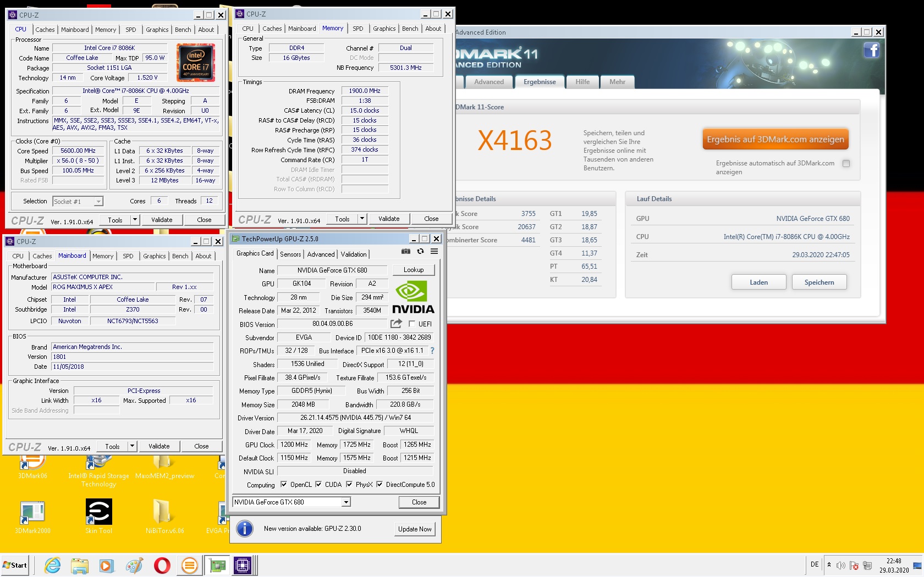Toggle the DirectCompute 5.0 checkbox
This screenshot has height=577, width=924.
(x=380, y=484)
